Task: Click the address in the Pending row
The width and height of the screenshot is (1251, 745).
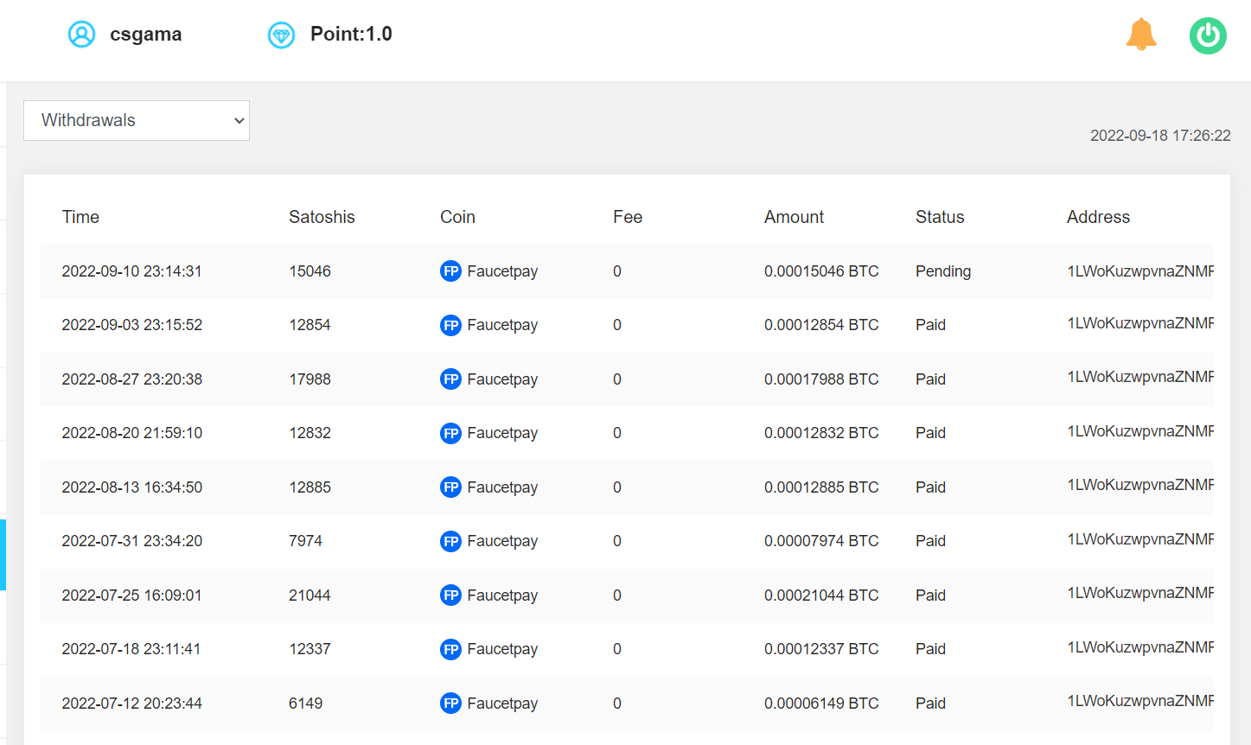Action: point(1140,271)
